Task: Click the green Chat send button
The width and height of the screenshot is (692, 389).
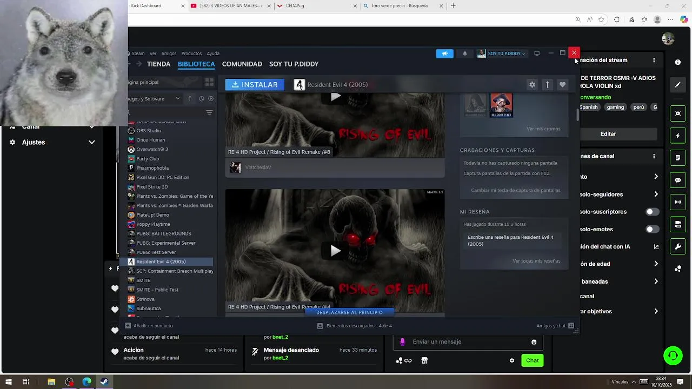Action: [x=533, y=360]
